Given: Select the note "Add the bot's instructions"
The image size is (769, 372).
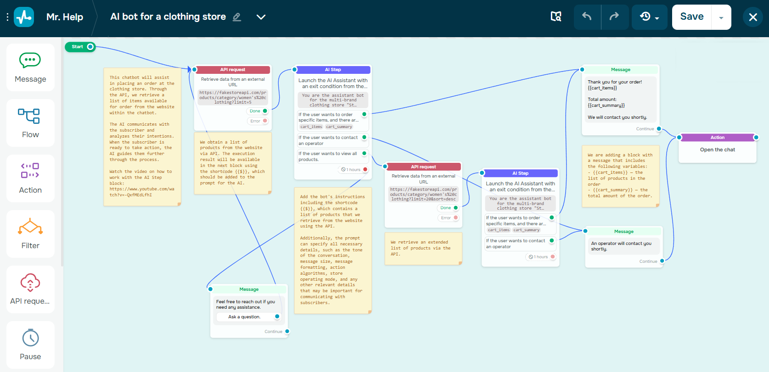Looking at the screenshot, I should point(333,250).
